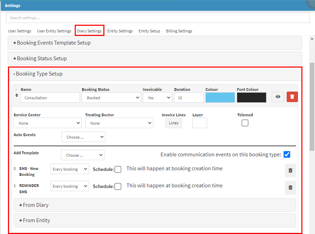Viewport: 315px width, 234px height.
Task: Disable communication events on this booking type
Action: (287, 154)
